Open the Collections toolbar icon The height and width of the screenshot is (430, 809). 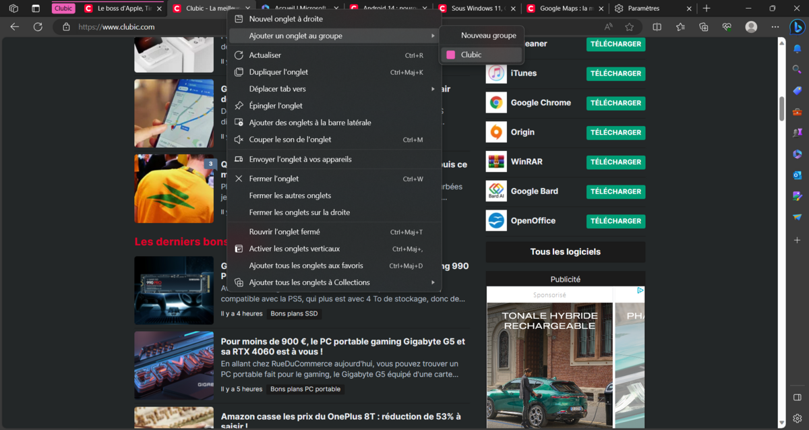[x=704, y=27]
